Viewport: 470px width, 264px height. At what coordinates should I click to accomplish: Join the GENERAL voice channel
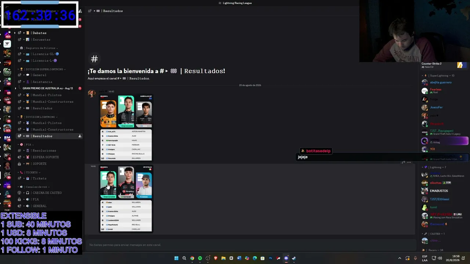pos(49,206)
